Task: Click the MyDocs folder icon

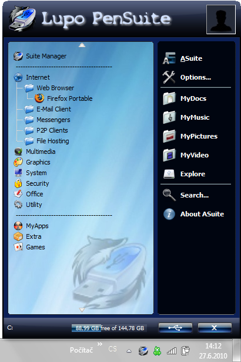Action: coord(169,98)
